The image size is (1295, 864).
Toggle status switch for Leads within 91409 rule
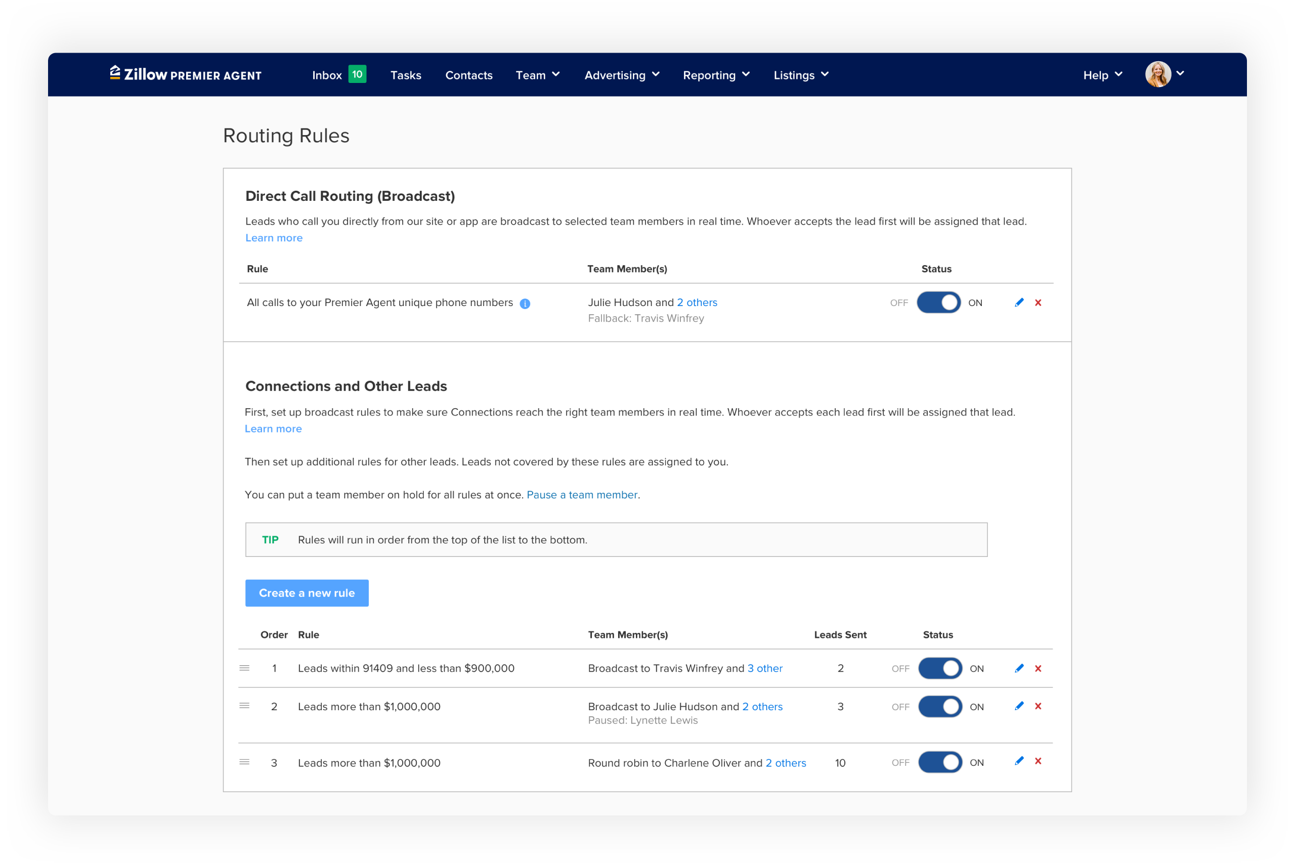click(939, 668)
